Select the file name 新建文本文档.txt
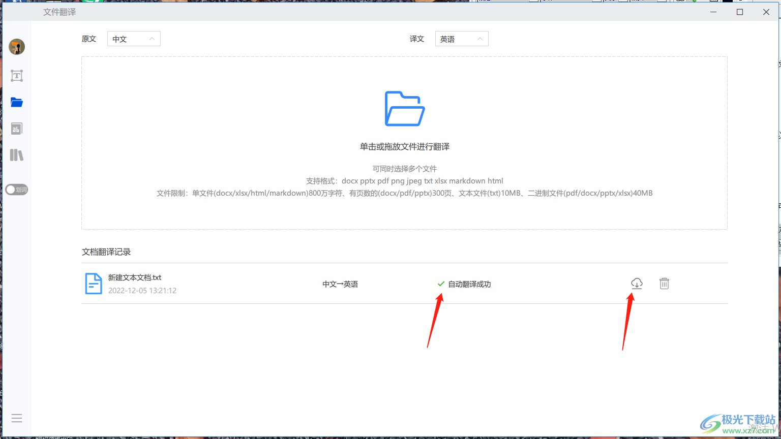The height and width of the screenshot is (439, 781). [135, 277]
